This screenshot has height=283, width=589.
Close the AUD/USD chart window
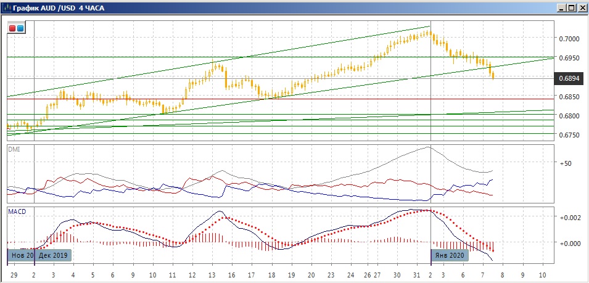pyautogui.click(x=582, y=8)
